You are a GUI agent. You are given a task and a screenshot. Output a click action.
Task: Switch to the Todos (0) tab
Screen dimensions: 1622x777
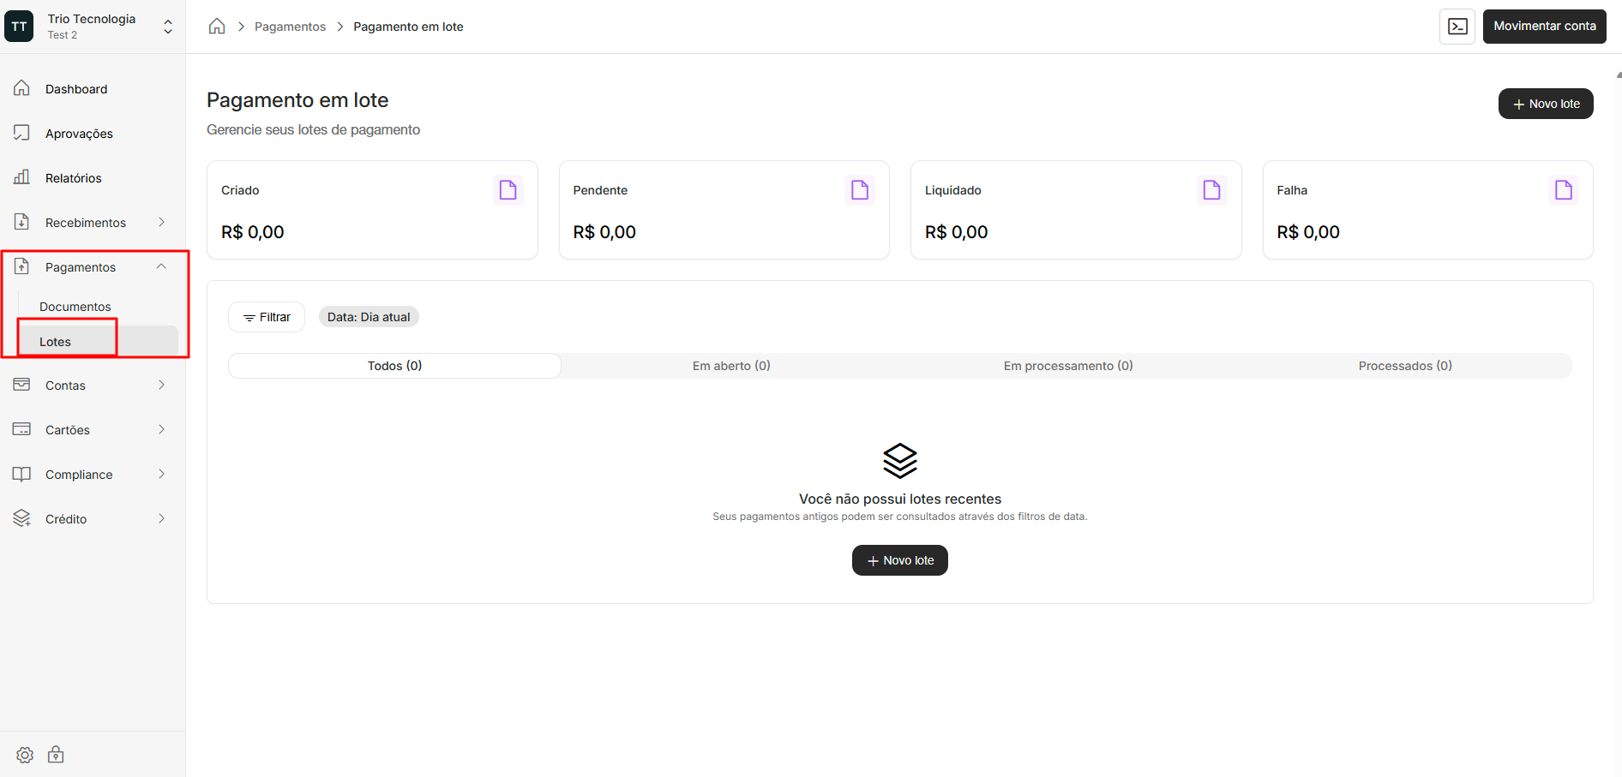pos(394,366)
